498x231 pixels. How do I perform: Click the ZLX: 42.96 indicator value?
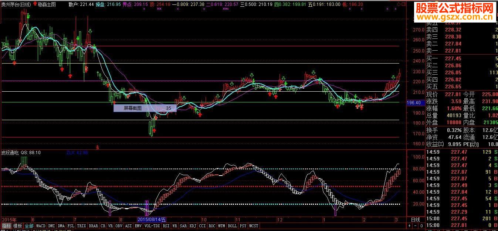pyautogui.click(x=77, y=152)
